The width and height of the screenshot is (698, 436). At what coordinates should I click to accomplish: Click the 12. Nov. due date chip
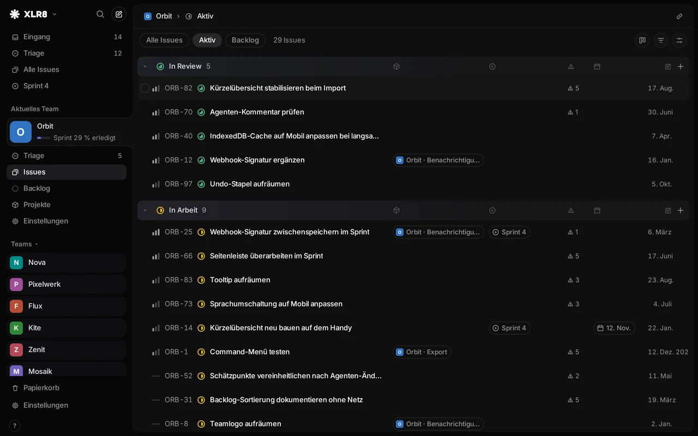point(614,328)
